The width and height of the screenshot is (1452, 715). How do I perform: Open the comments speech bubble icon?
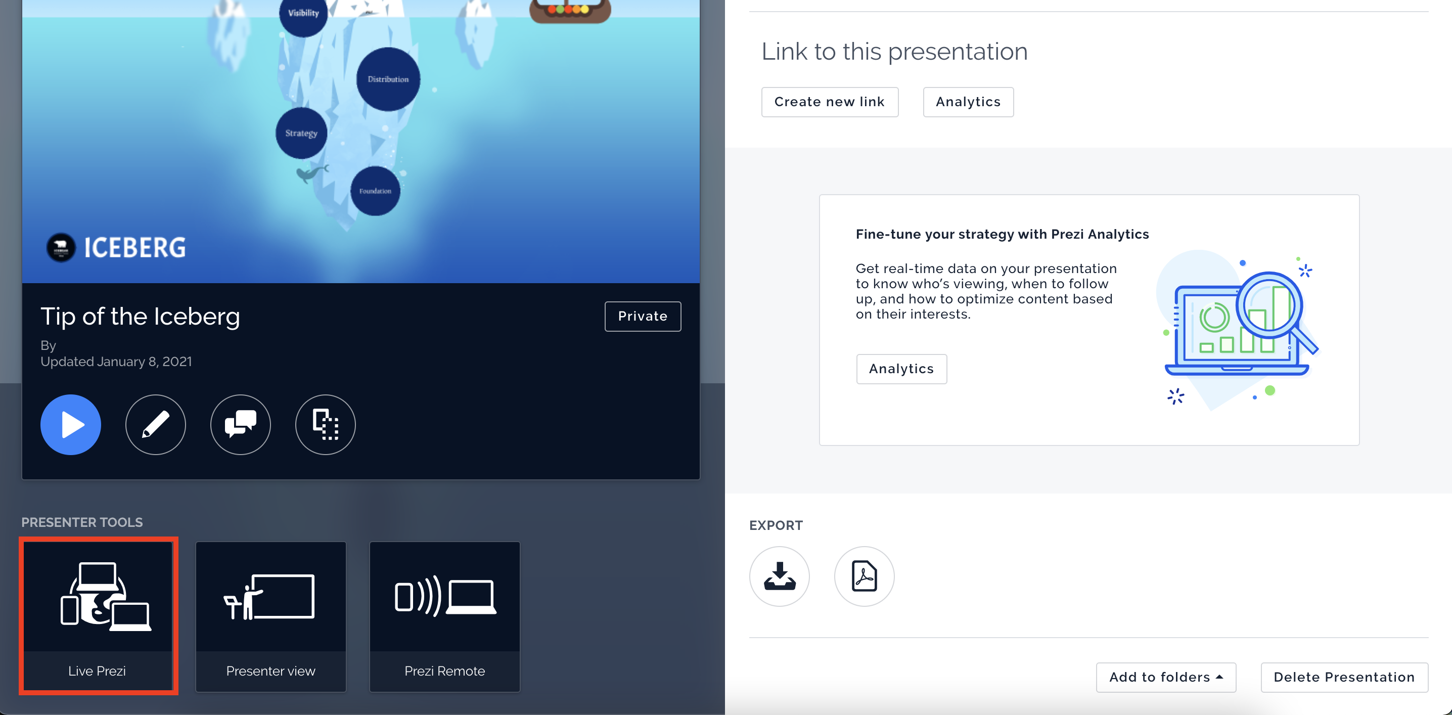click(x=241, y=424)
